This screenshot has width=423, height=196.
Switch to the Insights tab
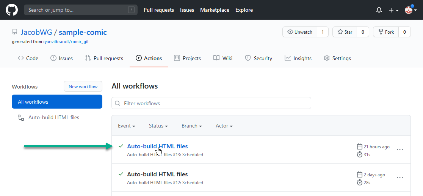pos(298,58)
